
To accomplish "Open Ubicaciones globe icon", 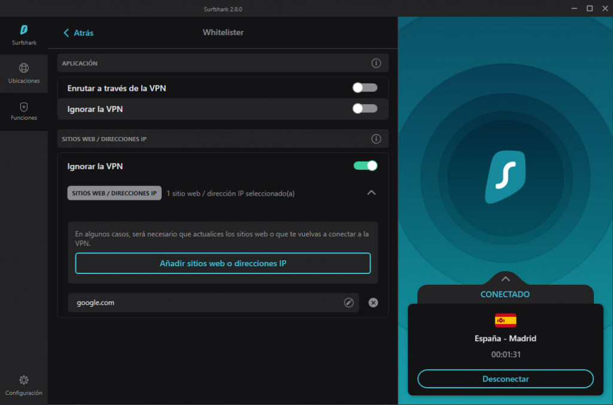I will (x=24, y=68).
